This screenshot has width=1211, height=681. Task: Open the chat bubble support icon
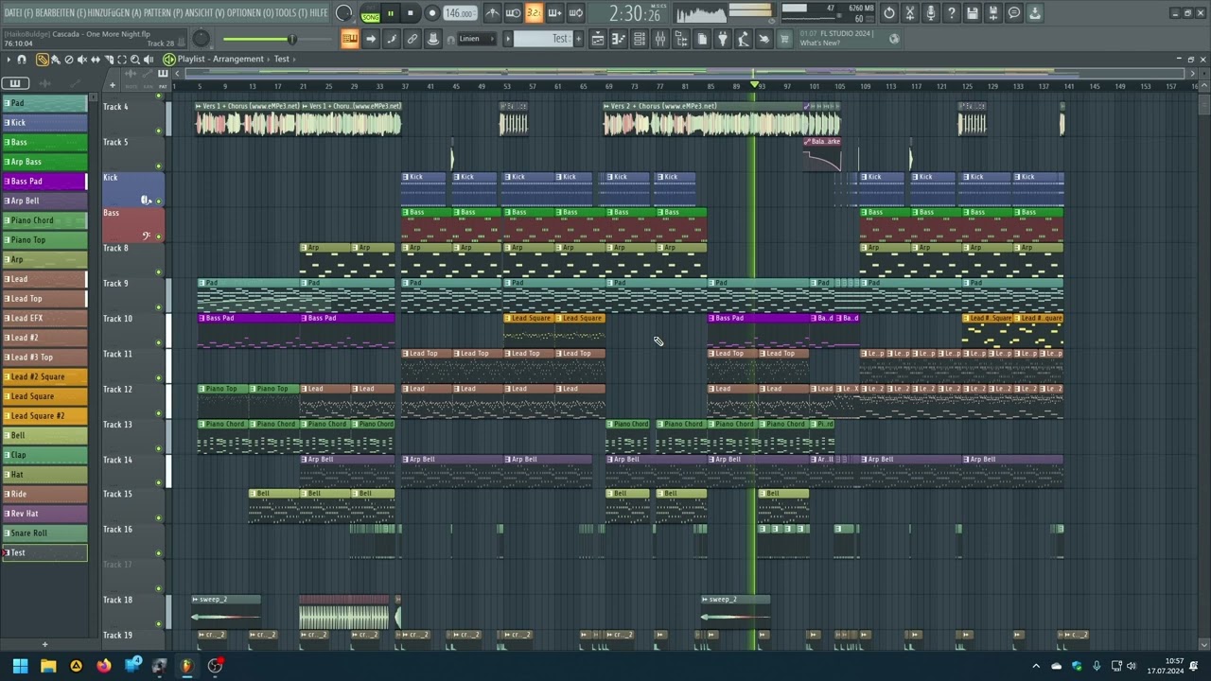1013,13
